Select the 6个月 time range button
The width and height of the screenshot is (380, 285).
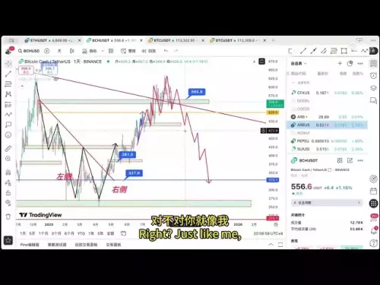[x=69, y=233]
